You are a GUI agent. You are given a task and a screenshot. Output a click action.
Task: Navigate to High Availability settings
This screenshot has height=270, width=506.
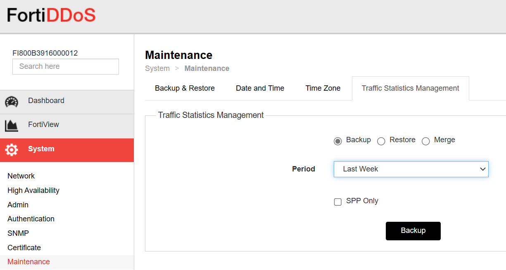click(33, 190)
